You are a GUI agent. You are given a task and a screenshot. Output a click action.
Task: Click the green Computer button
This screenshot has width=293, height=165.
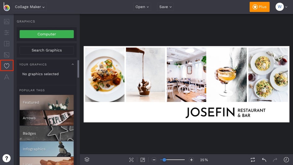pos(47,34)
